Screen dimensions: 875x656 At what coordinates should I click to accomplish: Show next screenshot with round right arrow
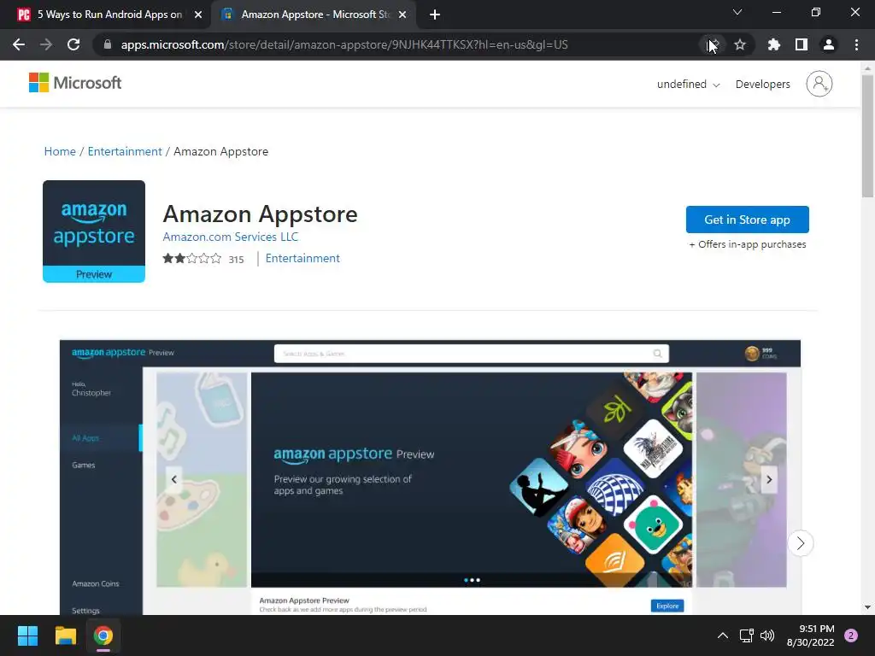pyautogui.click(x=800, y=542)
